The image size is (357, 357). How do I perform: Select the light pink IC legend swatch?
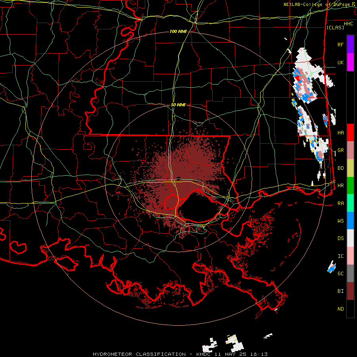click(350, 256)
